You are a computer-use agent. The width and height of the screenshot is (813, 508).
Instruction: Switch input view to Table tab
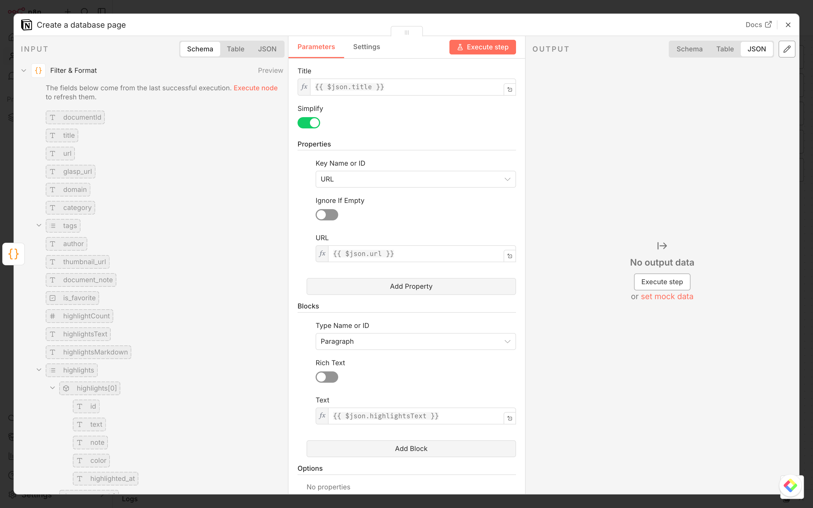pyautogui.click(x=235, y=49)
